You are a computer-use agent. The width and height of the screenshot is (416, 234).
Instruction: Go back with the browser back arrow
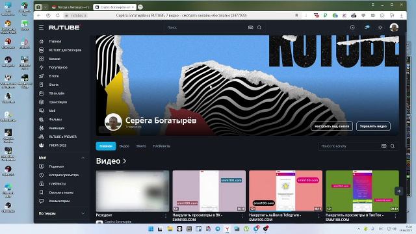click(x=39, y=16)
